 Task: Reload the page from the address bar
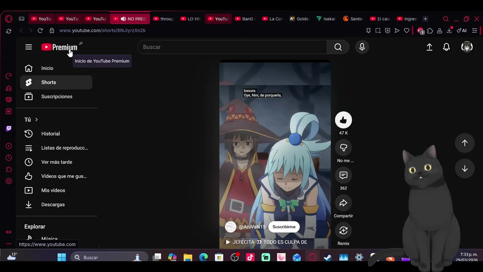[x=40, y=31]
